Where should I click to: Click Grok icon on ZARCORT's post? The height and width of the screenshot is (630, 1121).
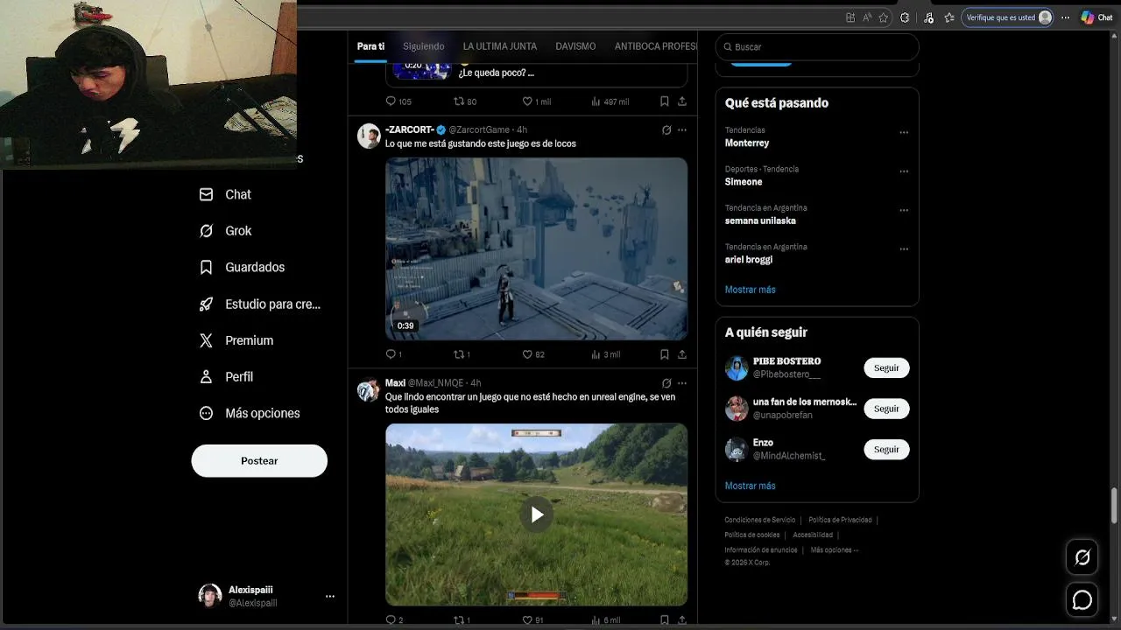coord(666,130)
